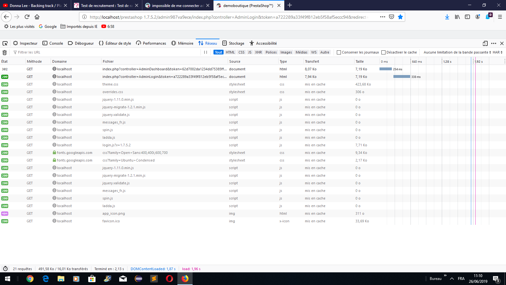Close the developer tools panel
Screen dimensions: 506x285
[502, 43]
